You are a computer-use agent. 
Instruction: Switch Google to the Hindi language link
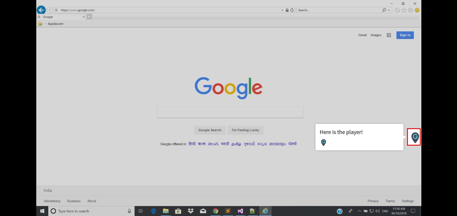(x=192, y=144)
